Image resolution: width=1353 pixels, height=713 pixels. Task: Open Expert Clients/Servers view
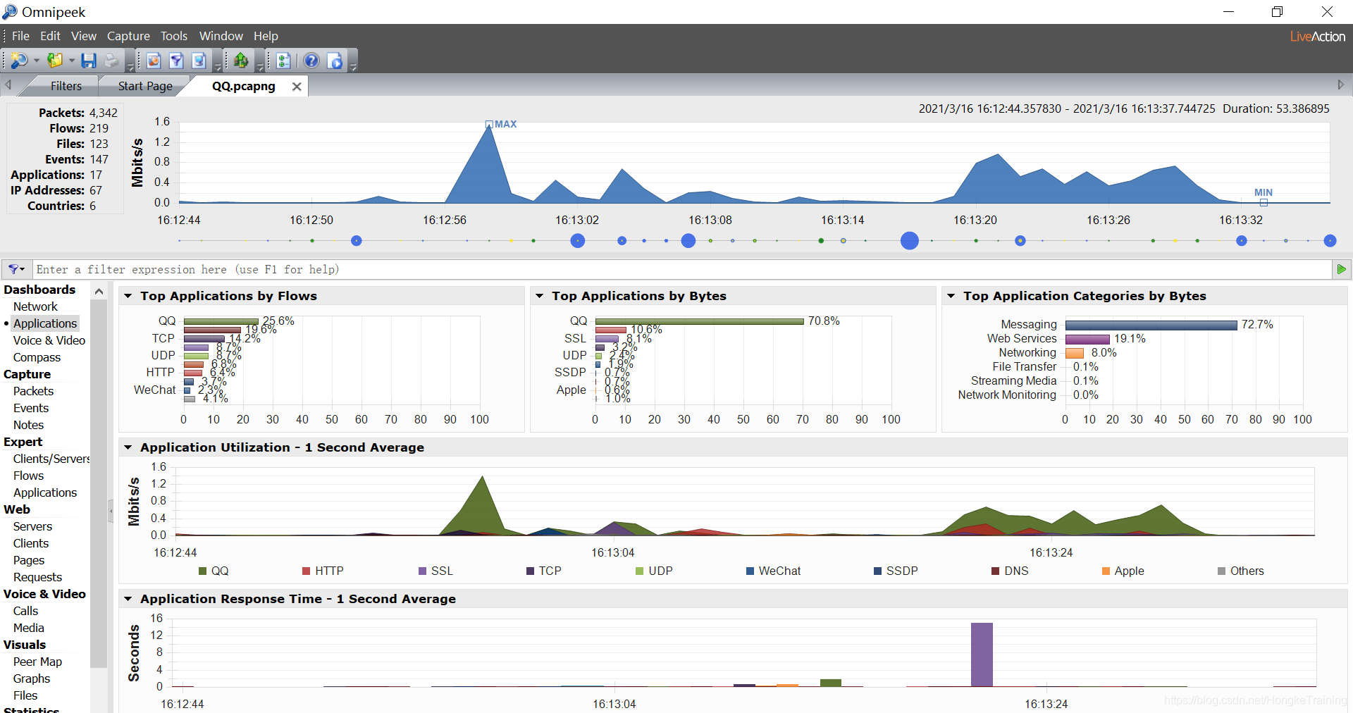tap(51, 459)
